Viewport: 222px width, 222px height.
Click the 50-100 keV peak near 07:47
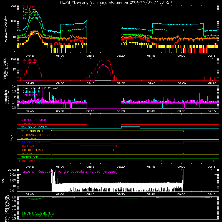(x=34, y=11)
